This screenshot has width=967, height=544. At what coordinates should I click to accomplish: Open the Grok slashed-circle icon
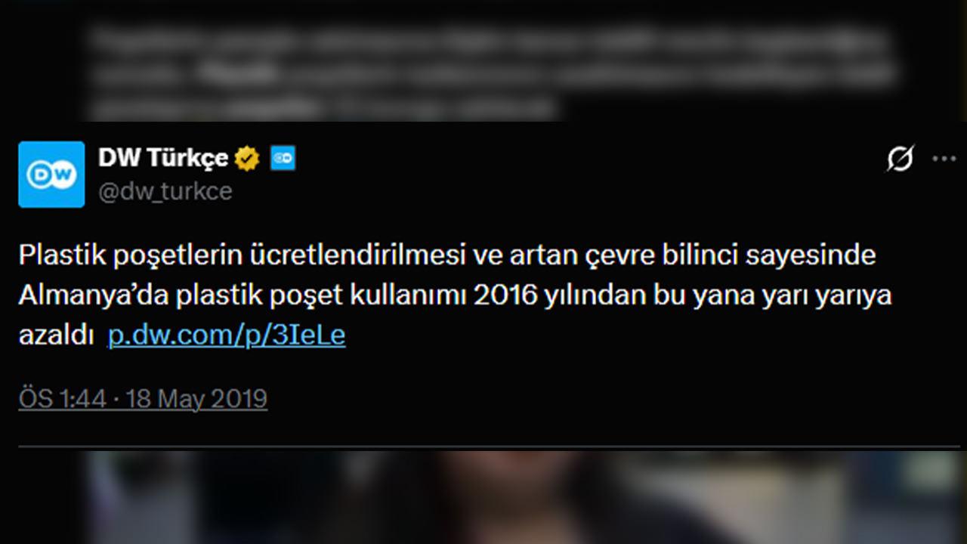click(901, 159)
